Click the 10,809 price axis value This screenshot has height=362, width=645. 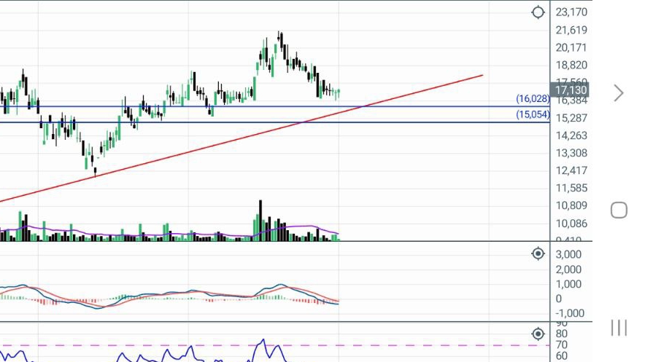point(571,205)
